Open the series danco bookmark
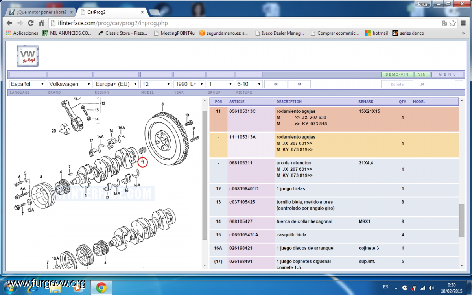Screen dimensions: 472x295 click(408, 33)
